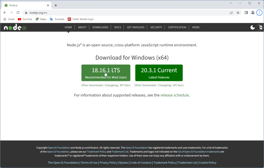Click the address bar URL
The height and width of the screenshot is (168, 264).
(x=38, y=13)
